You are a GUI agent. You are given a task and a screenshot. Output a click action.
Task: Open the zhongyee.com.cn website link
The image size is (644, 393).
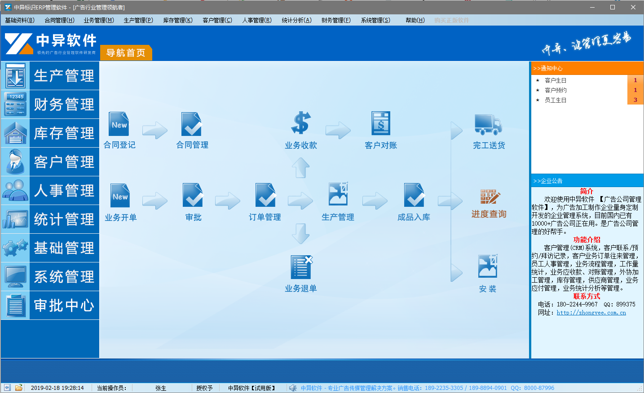pyautogui.click(x=591, y=313)
